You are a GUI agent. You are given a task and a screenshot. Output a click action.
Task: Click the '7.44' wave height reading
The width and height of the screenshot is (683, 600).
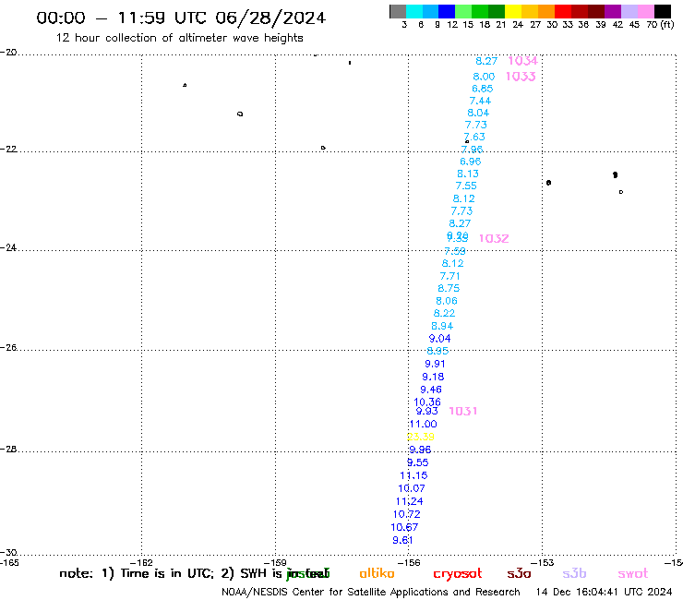tap(480, 101)
